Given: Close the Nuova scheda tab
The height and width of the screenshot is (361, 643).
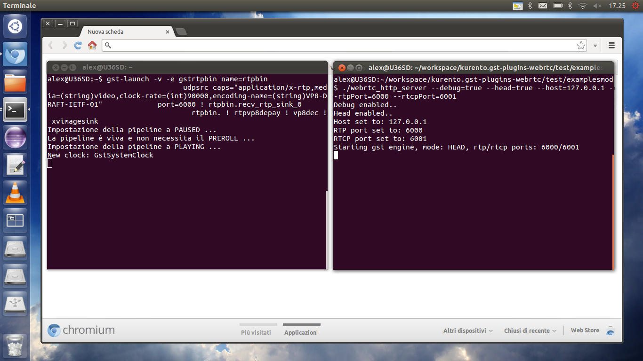Looking at the screenshot, I should click(168, 32).
